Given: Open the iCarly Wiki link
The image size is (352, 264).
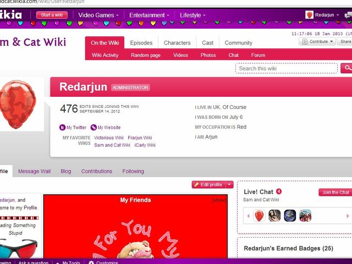Looking at the screenshot, I should (145, 145).
